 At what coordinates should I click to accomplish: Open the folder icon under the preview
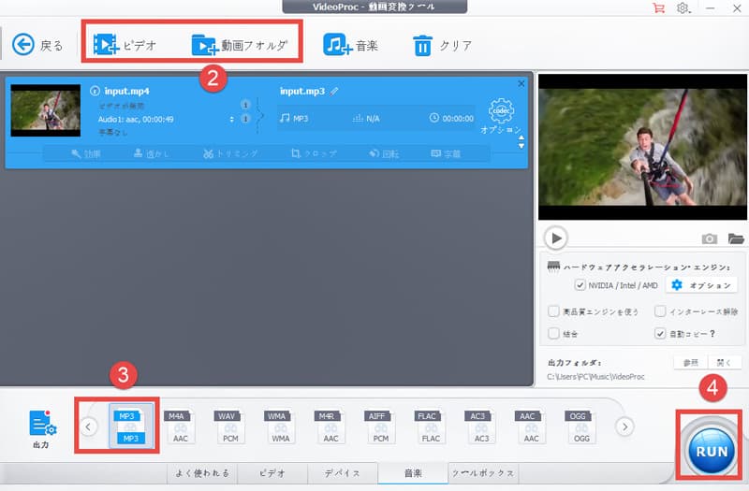736,239
